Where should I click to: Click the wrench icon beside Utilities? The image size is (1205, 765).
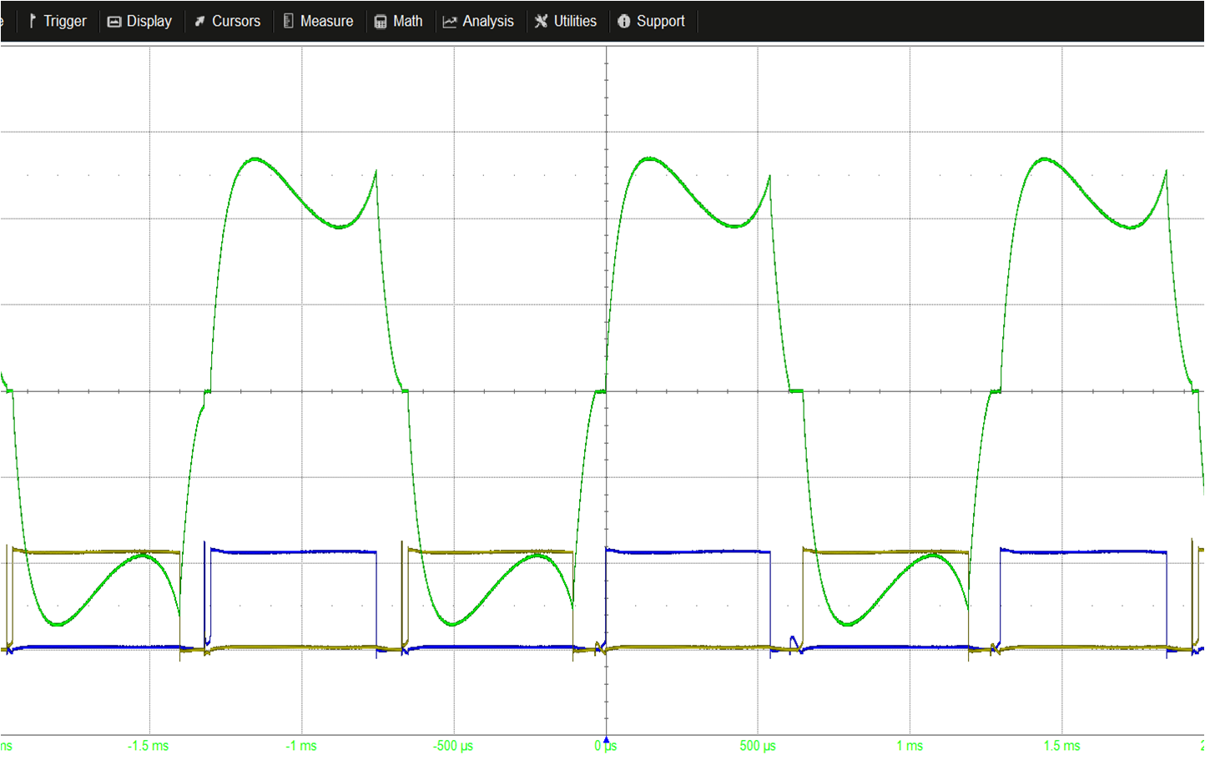tap(541, 21)
